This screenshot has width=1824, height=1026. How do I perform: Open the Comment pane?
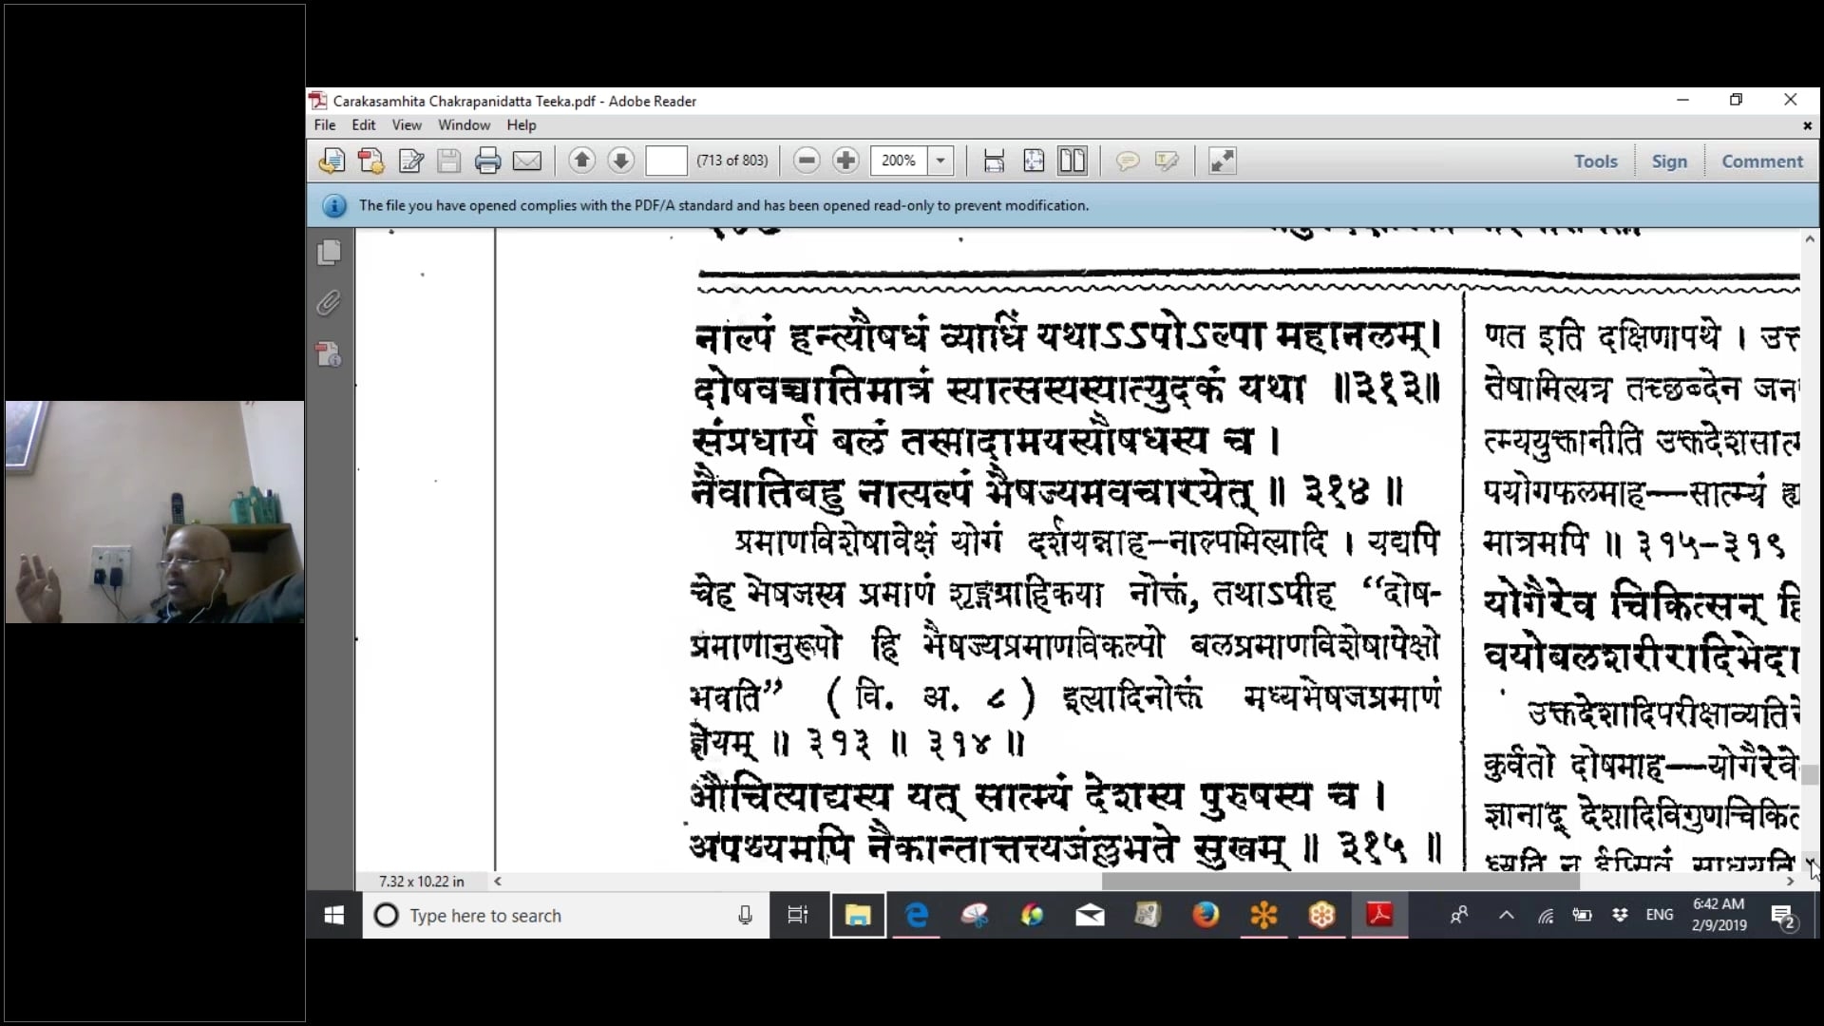(1761, 161)
